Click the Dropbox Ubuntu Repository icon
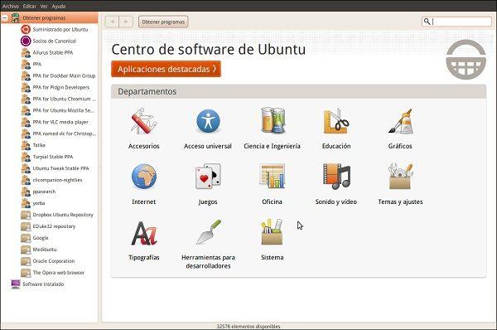The image size is (497, 330). click(x=26, y=215)
